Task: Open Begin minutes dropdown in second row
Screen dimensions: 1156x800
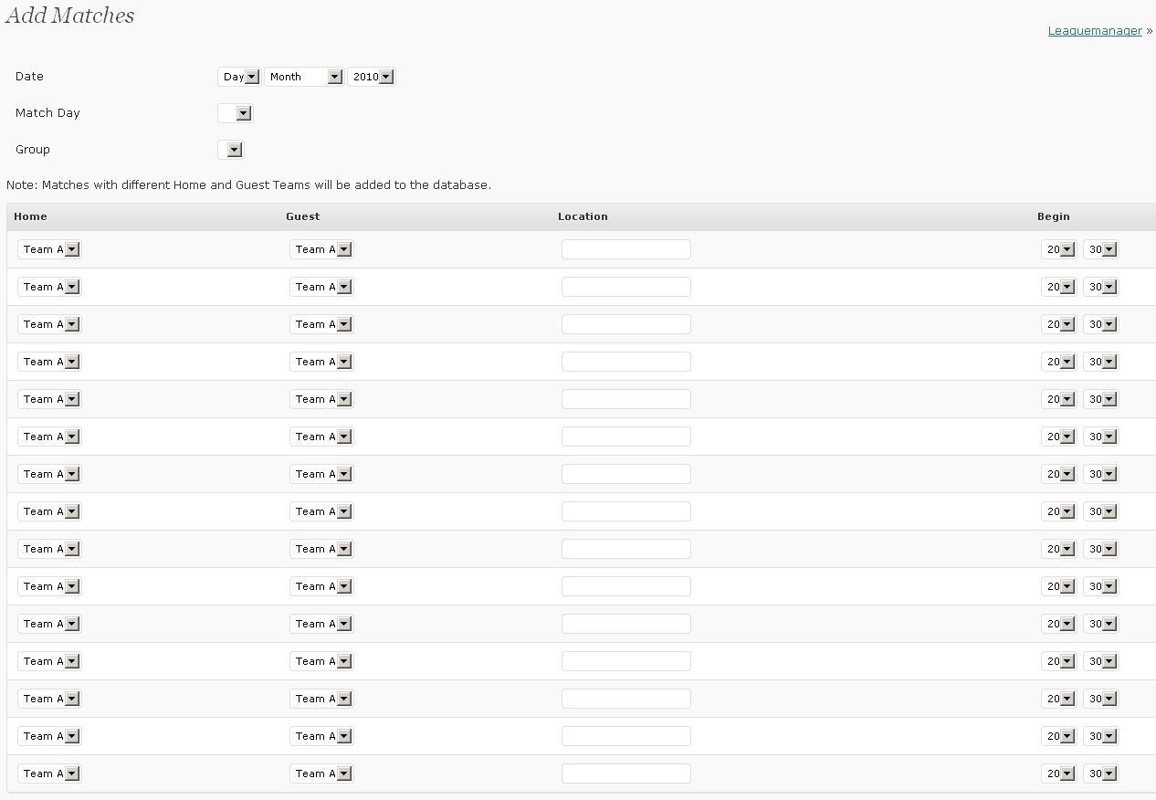Action: pyautogui.click(x=1101, y=287)
